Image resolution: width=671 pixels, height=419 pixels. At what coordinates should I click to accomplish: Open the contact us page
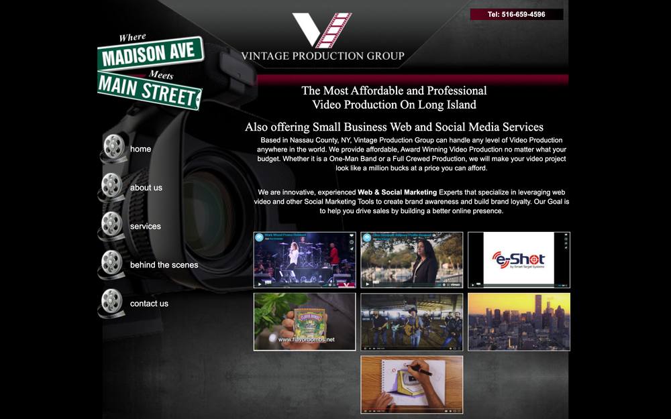coord(149,303)
